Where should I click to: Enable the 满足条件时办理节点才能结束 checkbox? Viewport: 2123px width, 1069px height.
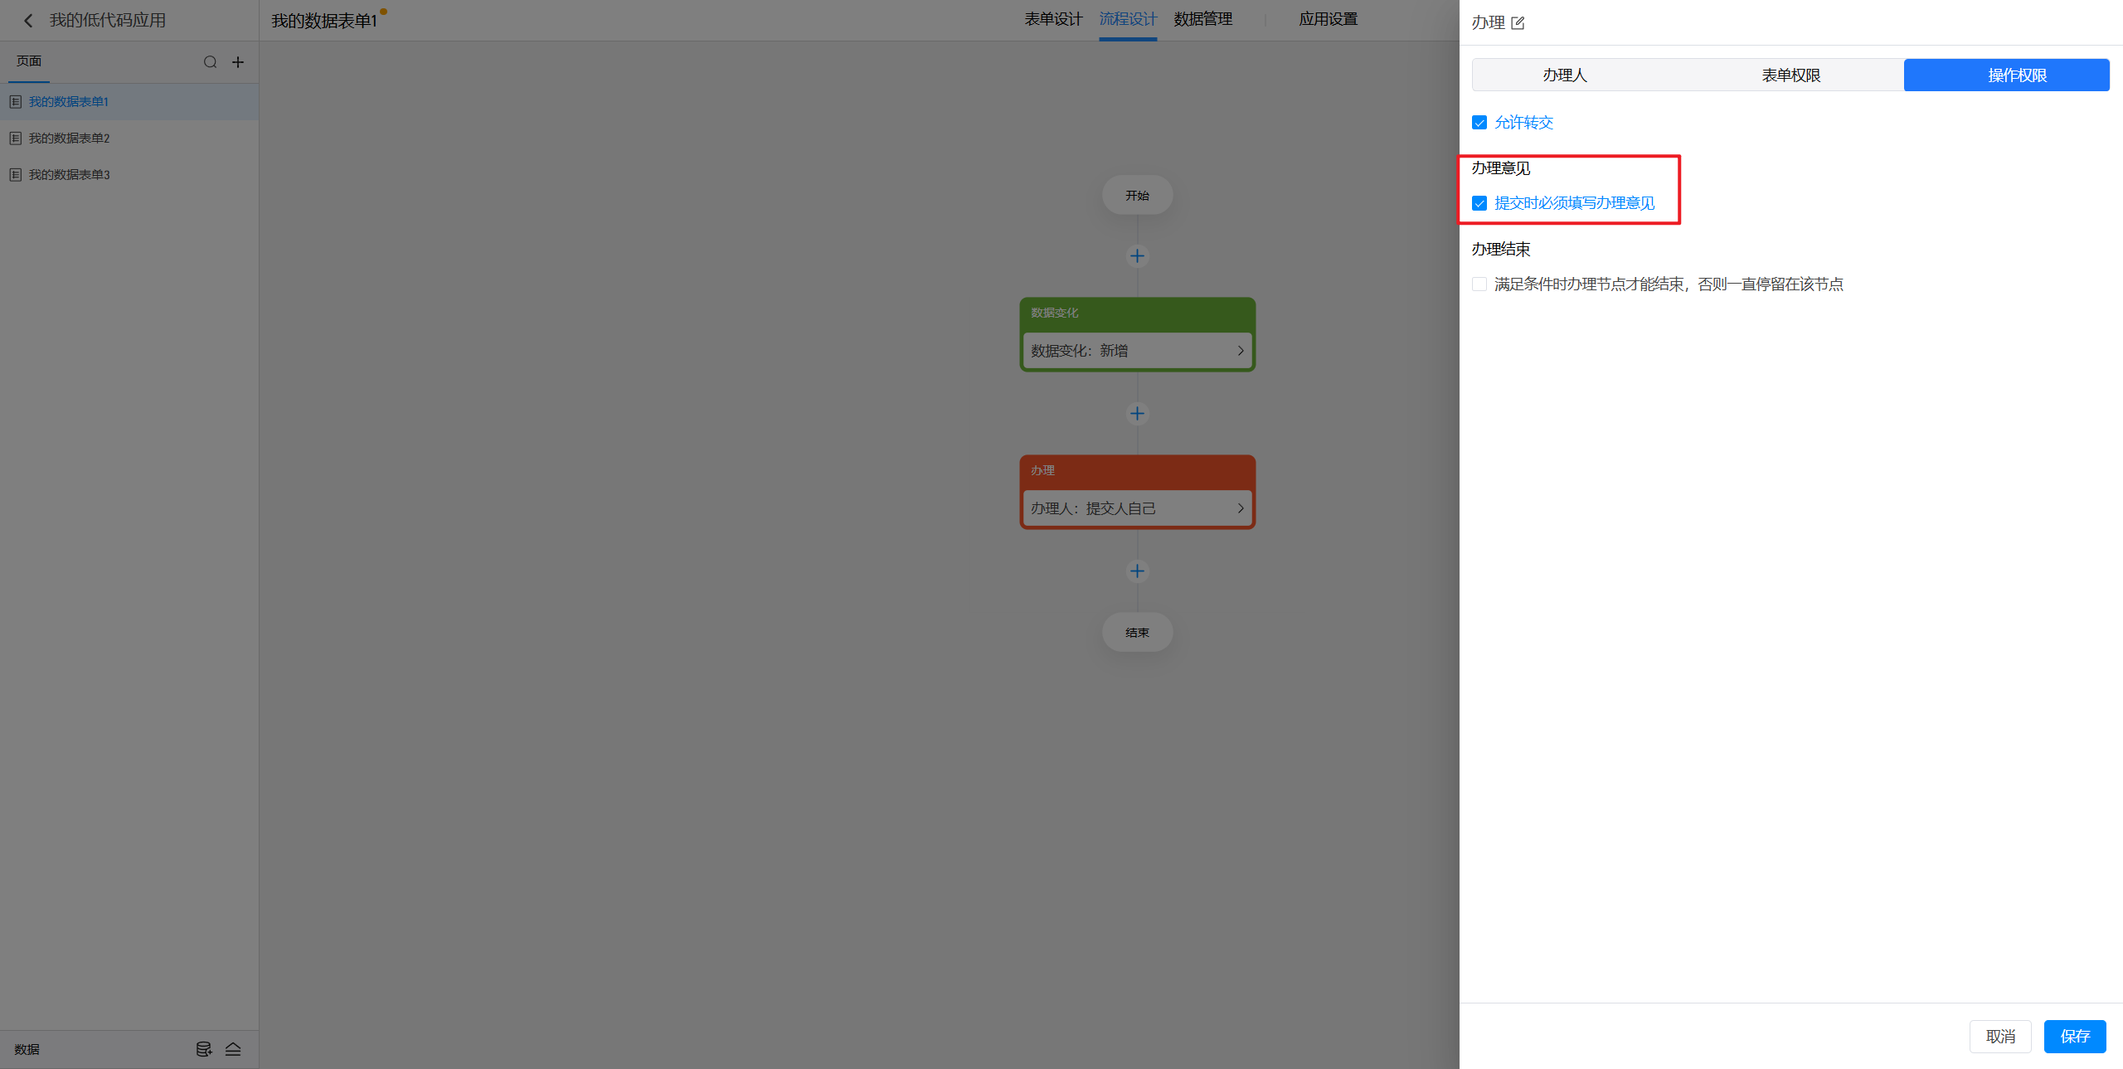1479,284
